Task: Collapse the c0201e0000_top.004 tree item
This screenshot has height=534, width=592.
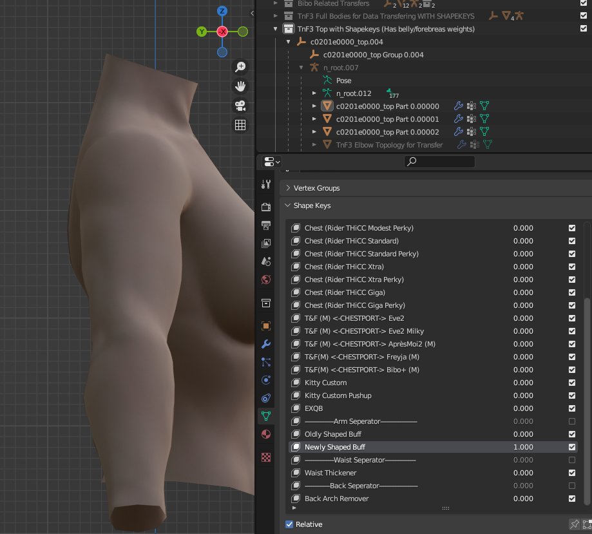Action: click(288, 42)
